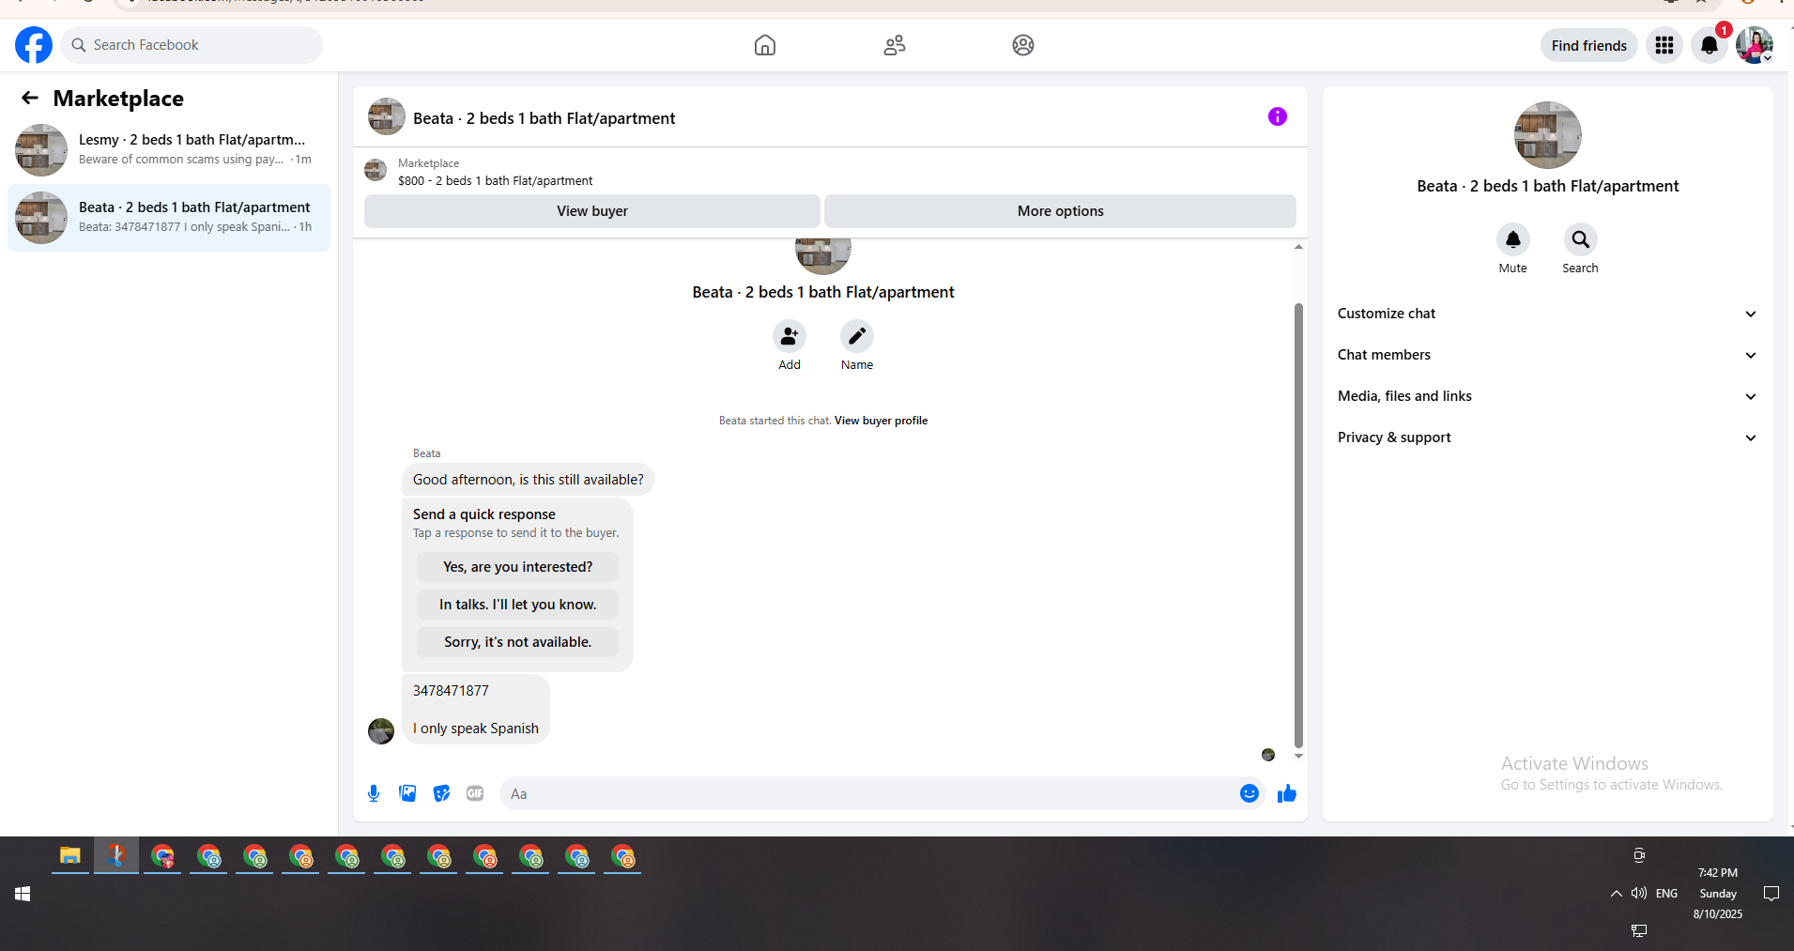
Task: Open the emoji picker in message box
Action: (1250, 793)
